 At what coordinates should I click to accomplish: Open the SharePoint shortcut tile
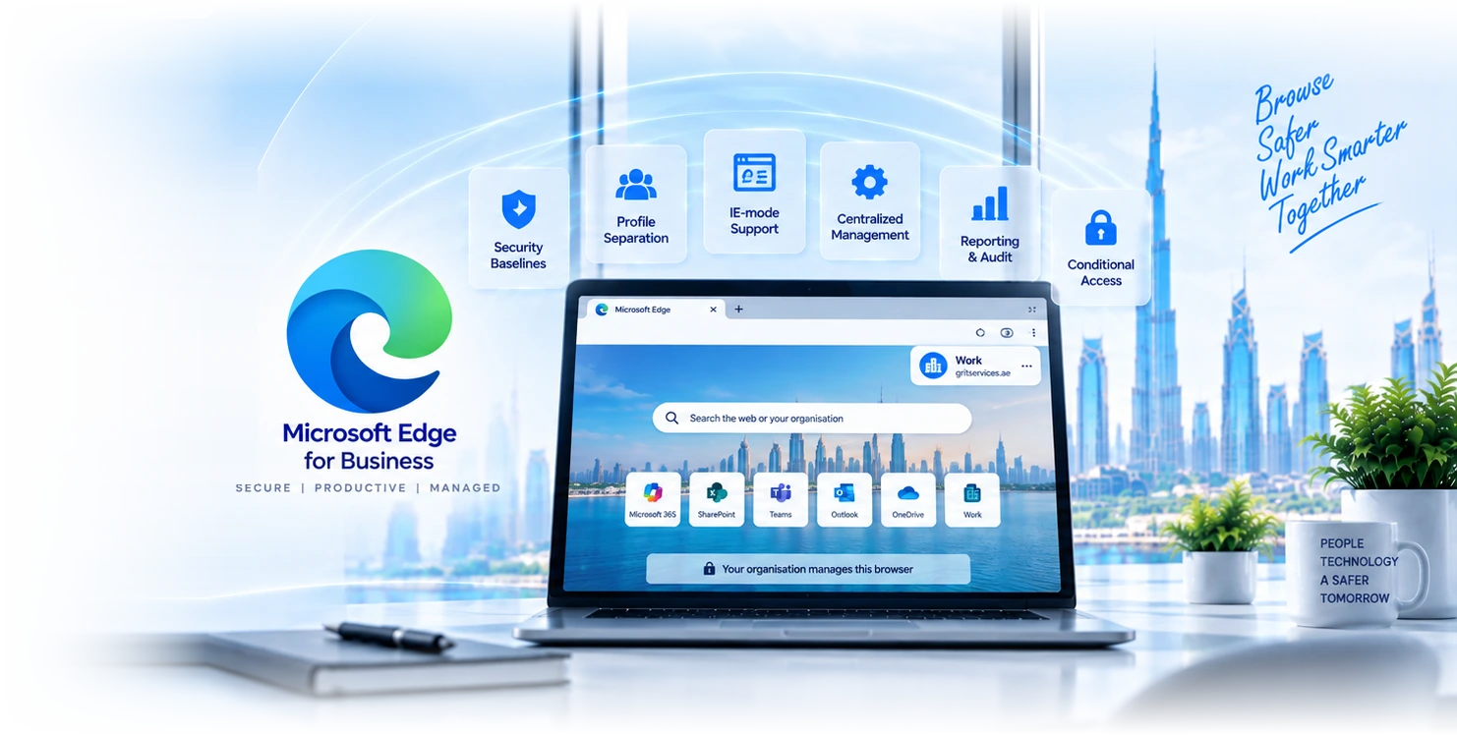[717, 499]
